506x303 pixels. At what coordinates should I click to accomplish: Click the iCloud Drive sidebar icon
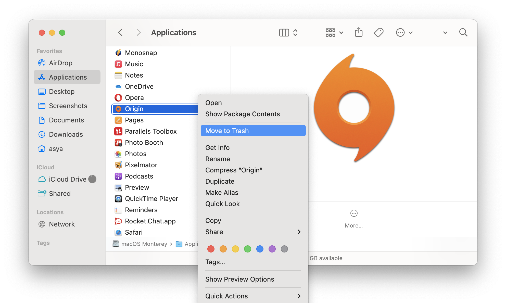tap(42, 178)
